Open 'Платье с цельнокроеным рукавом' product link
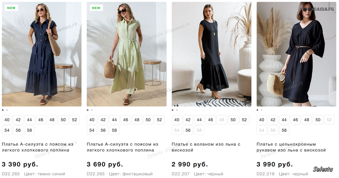 tap(291, 147)
